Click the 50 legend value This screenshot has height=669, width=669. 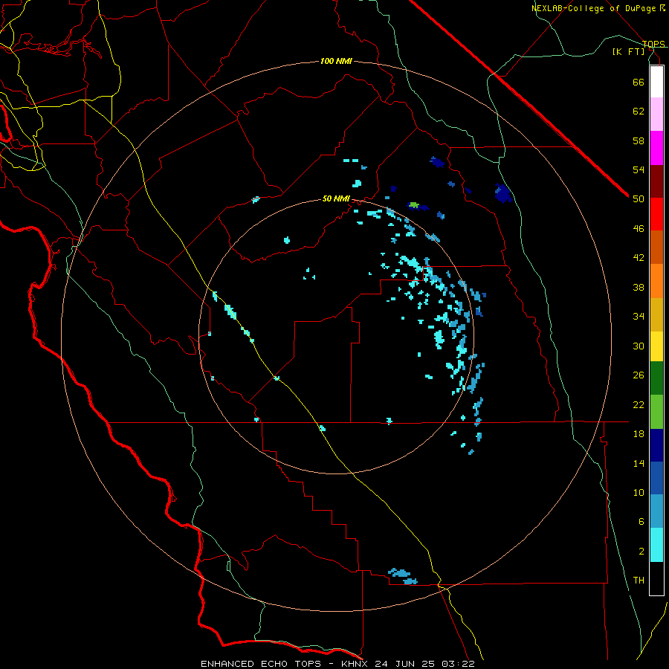(639, 199)
